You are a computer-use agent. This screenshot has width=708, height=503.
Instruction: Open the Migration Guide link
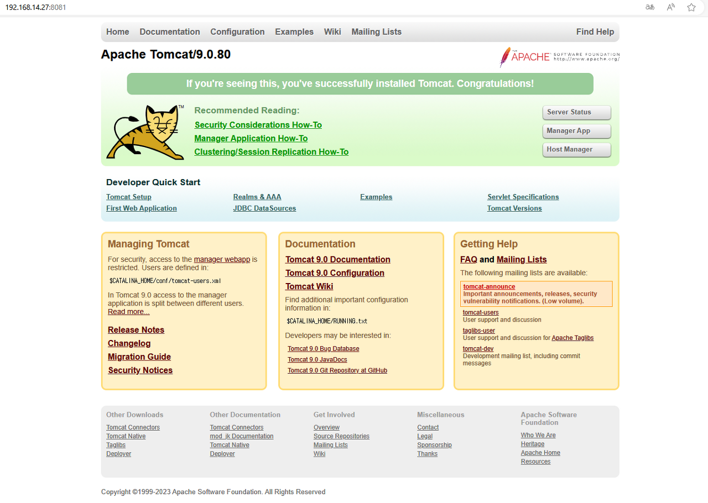pos(139,357)
